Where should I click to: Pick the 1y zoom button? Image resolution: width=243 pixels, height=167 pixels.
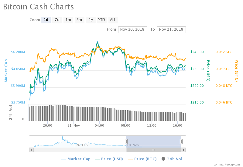point(91,20)
